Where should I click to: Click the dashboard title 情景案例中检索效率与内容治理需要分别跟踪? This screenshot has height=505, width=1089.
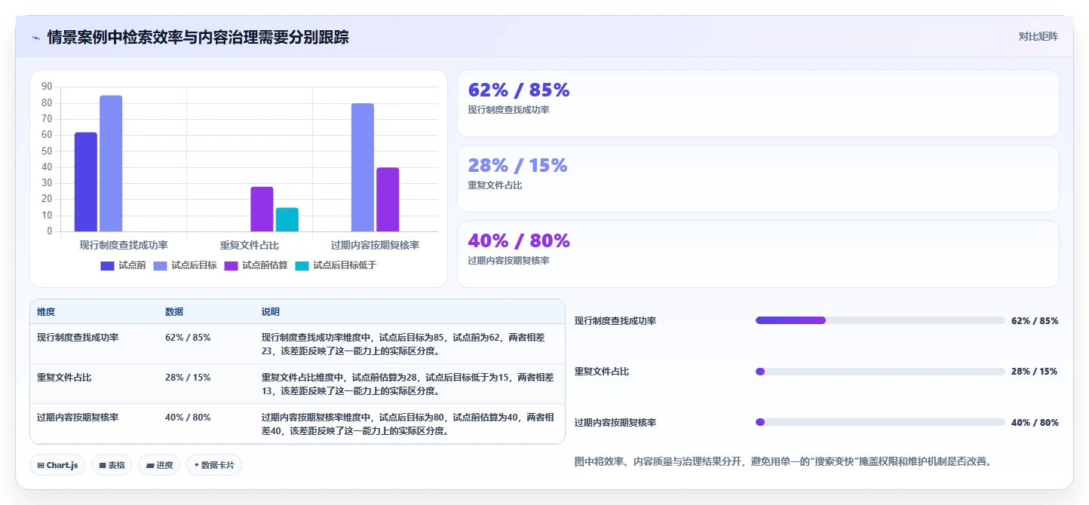pyautogui.click(x=198, y=38)
